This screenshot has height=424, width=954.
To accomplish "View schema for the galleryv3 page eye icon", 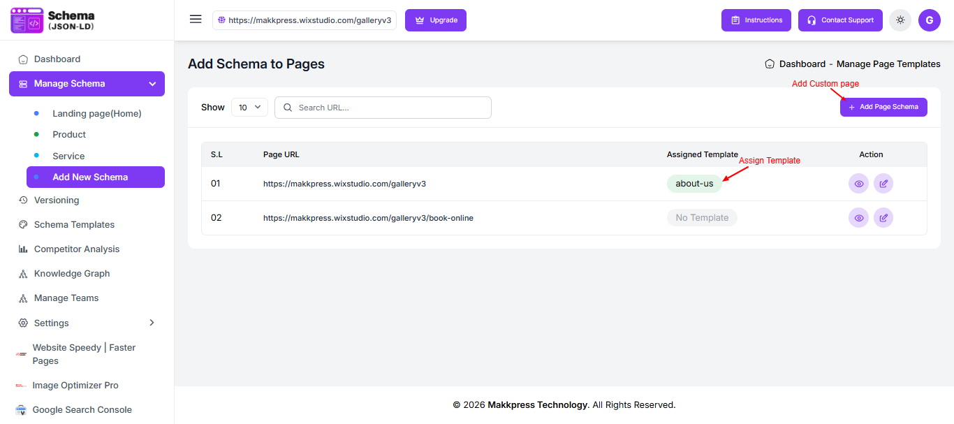I will pos(858,184).
